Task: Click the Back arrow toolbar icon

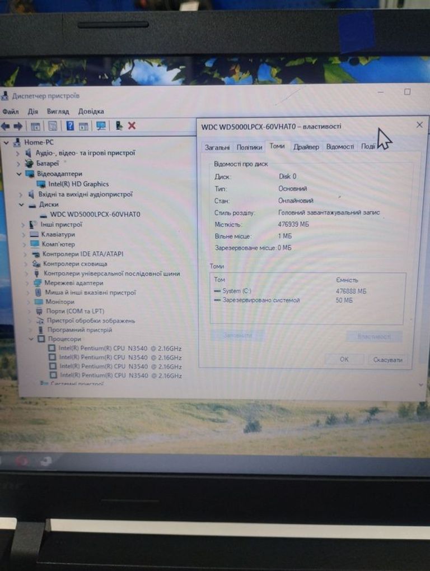Action: pos(6,127)
